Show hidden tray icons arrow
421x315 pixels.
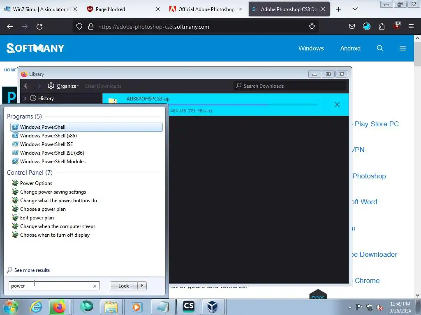[x=349, y=307]
